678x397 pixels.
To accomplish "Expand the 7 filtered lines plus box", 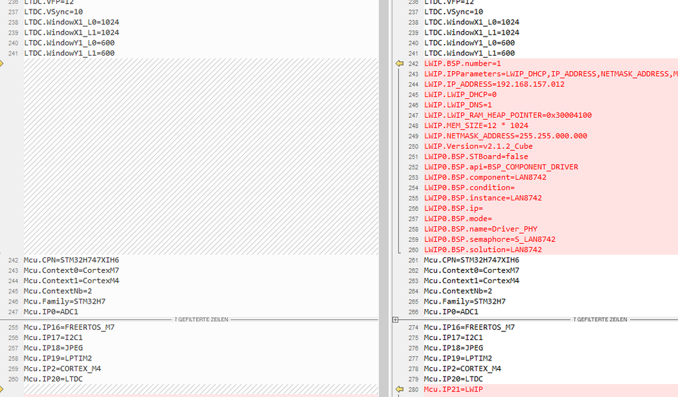I will pos(395,320).
